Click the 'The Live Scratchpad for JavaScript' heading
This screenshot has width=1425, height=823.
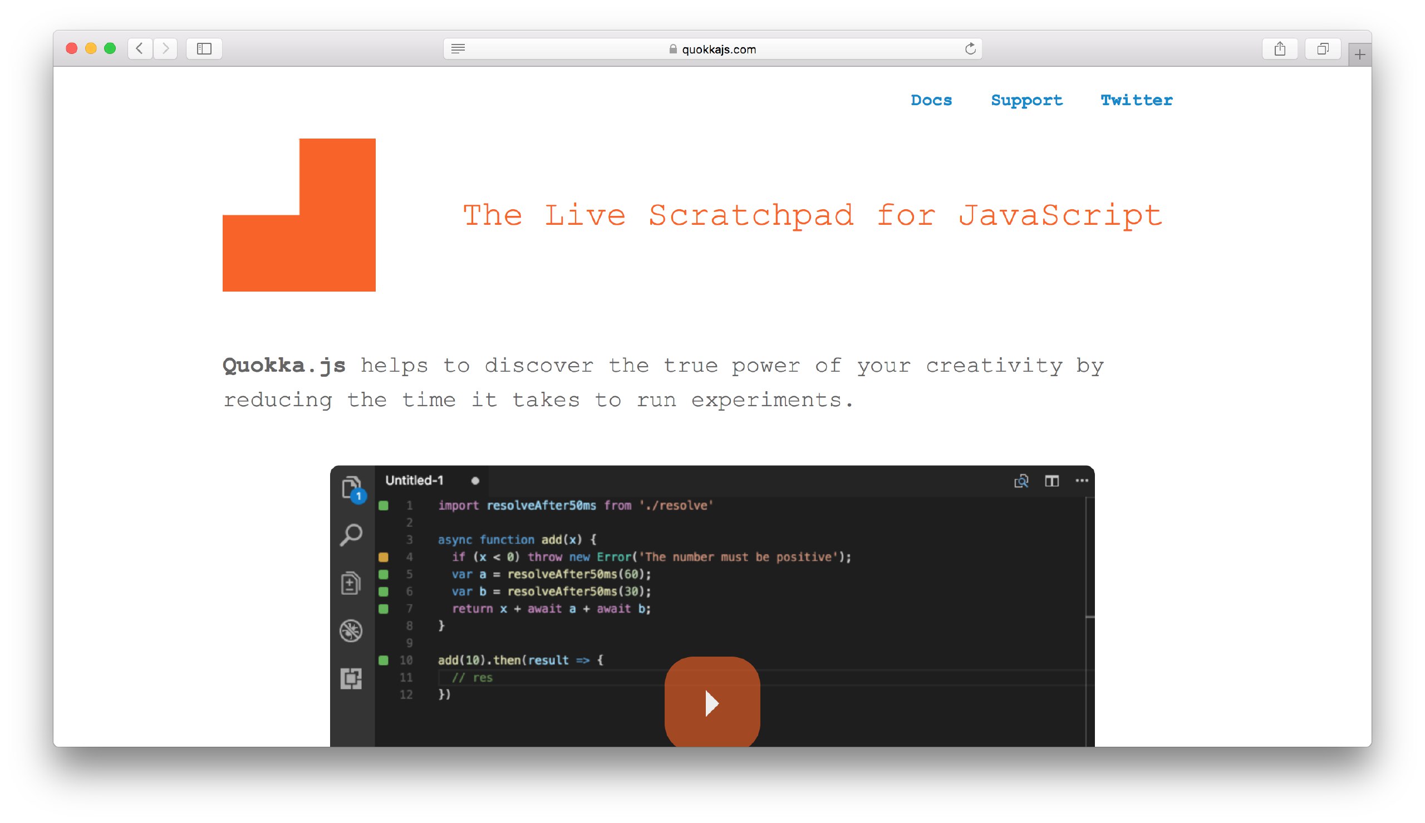coord(813,215)
